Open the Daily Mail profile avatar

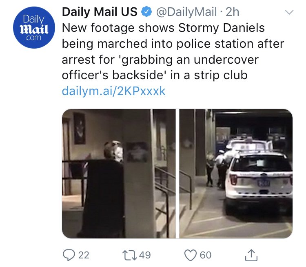[34, 27]
